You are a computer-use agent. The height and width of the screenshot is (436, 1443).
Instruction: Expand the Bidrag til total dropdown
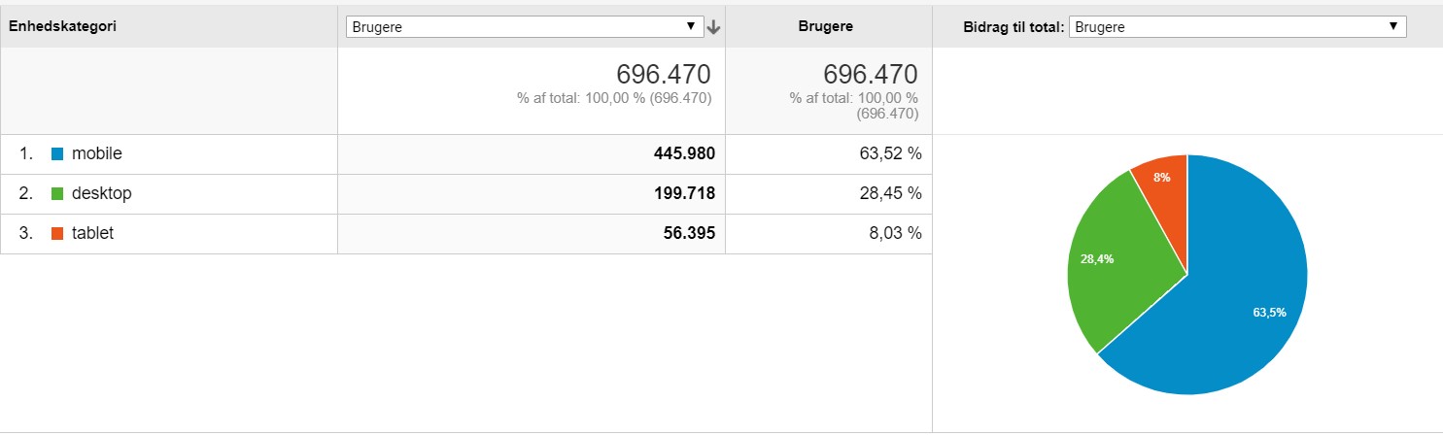pos(1237,27)
